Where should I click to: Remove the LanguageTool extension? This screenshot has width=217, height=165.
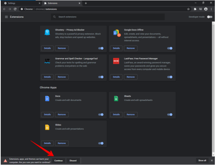(62, 77)
